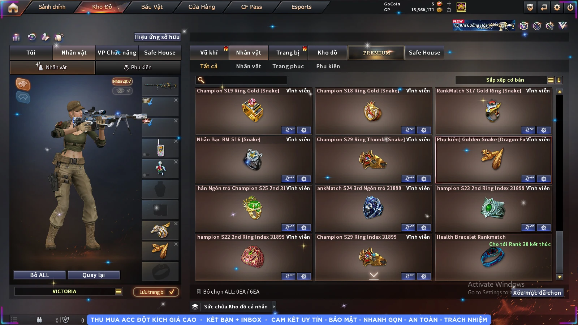Click the search magnifier icon
Screen dimensions: 578x325
201,80
